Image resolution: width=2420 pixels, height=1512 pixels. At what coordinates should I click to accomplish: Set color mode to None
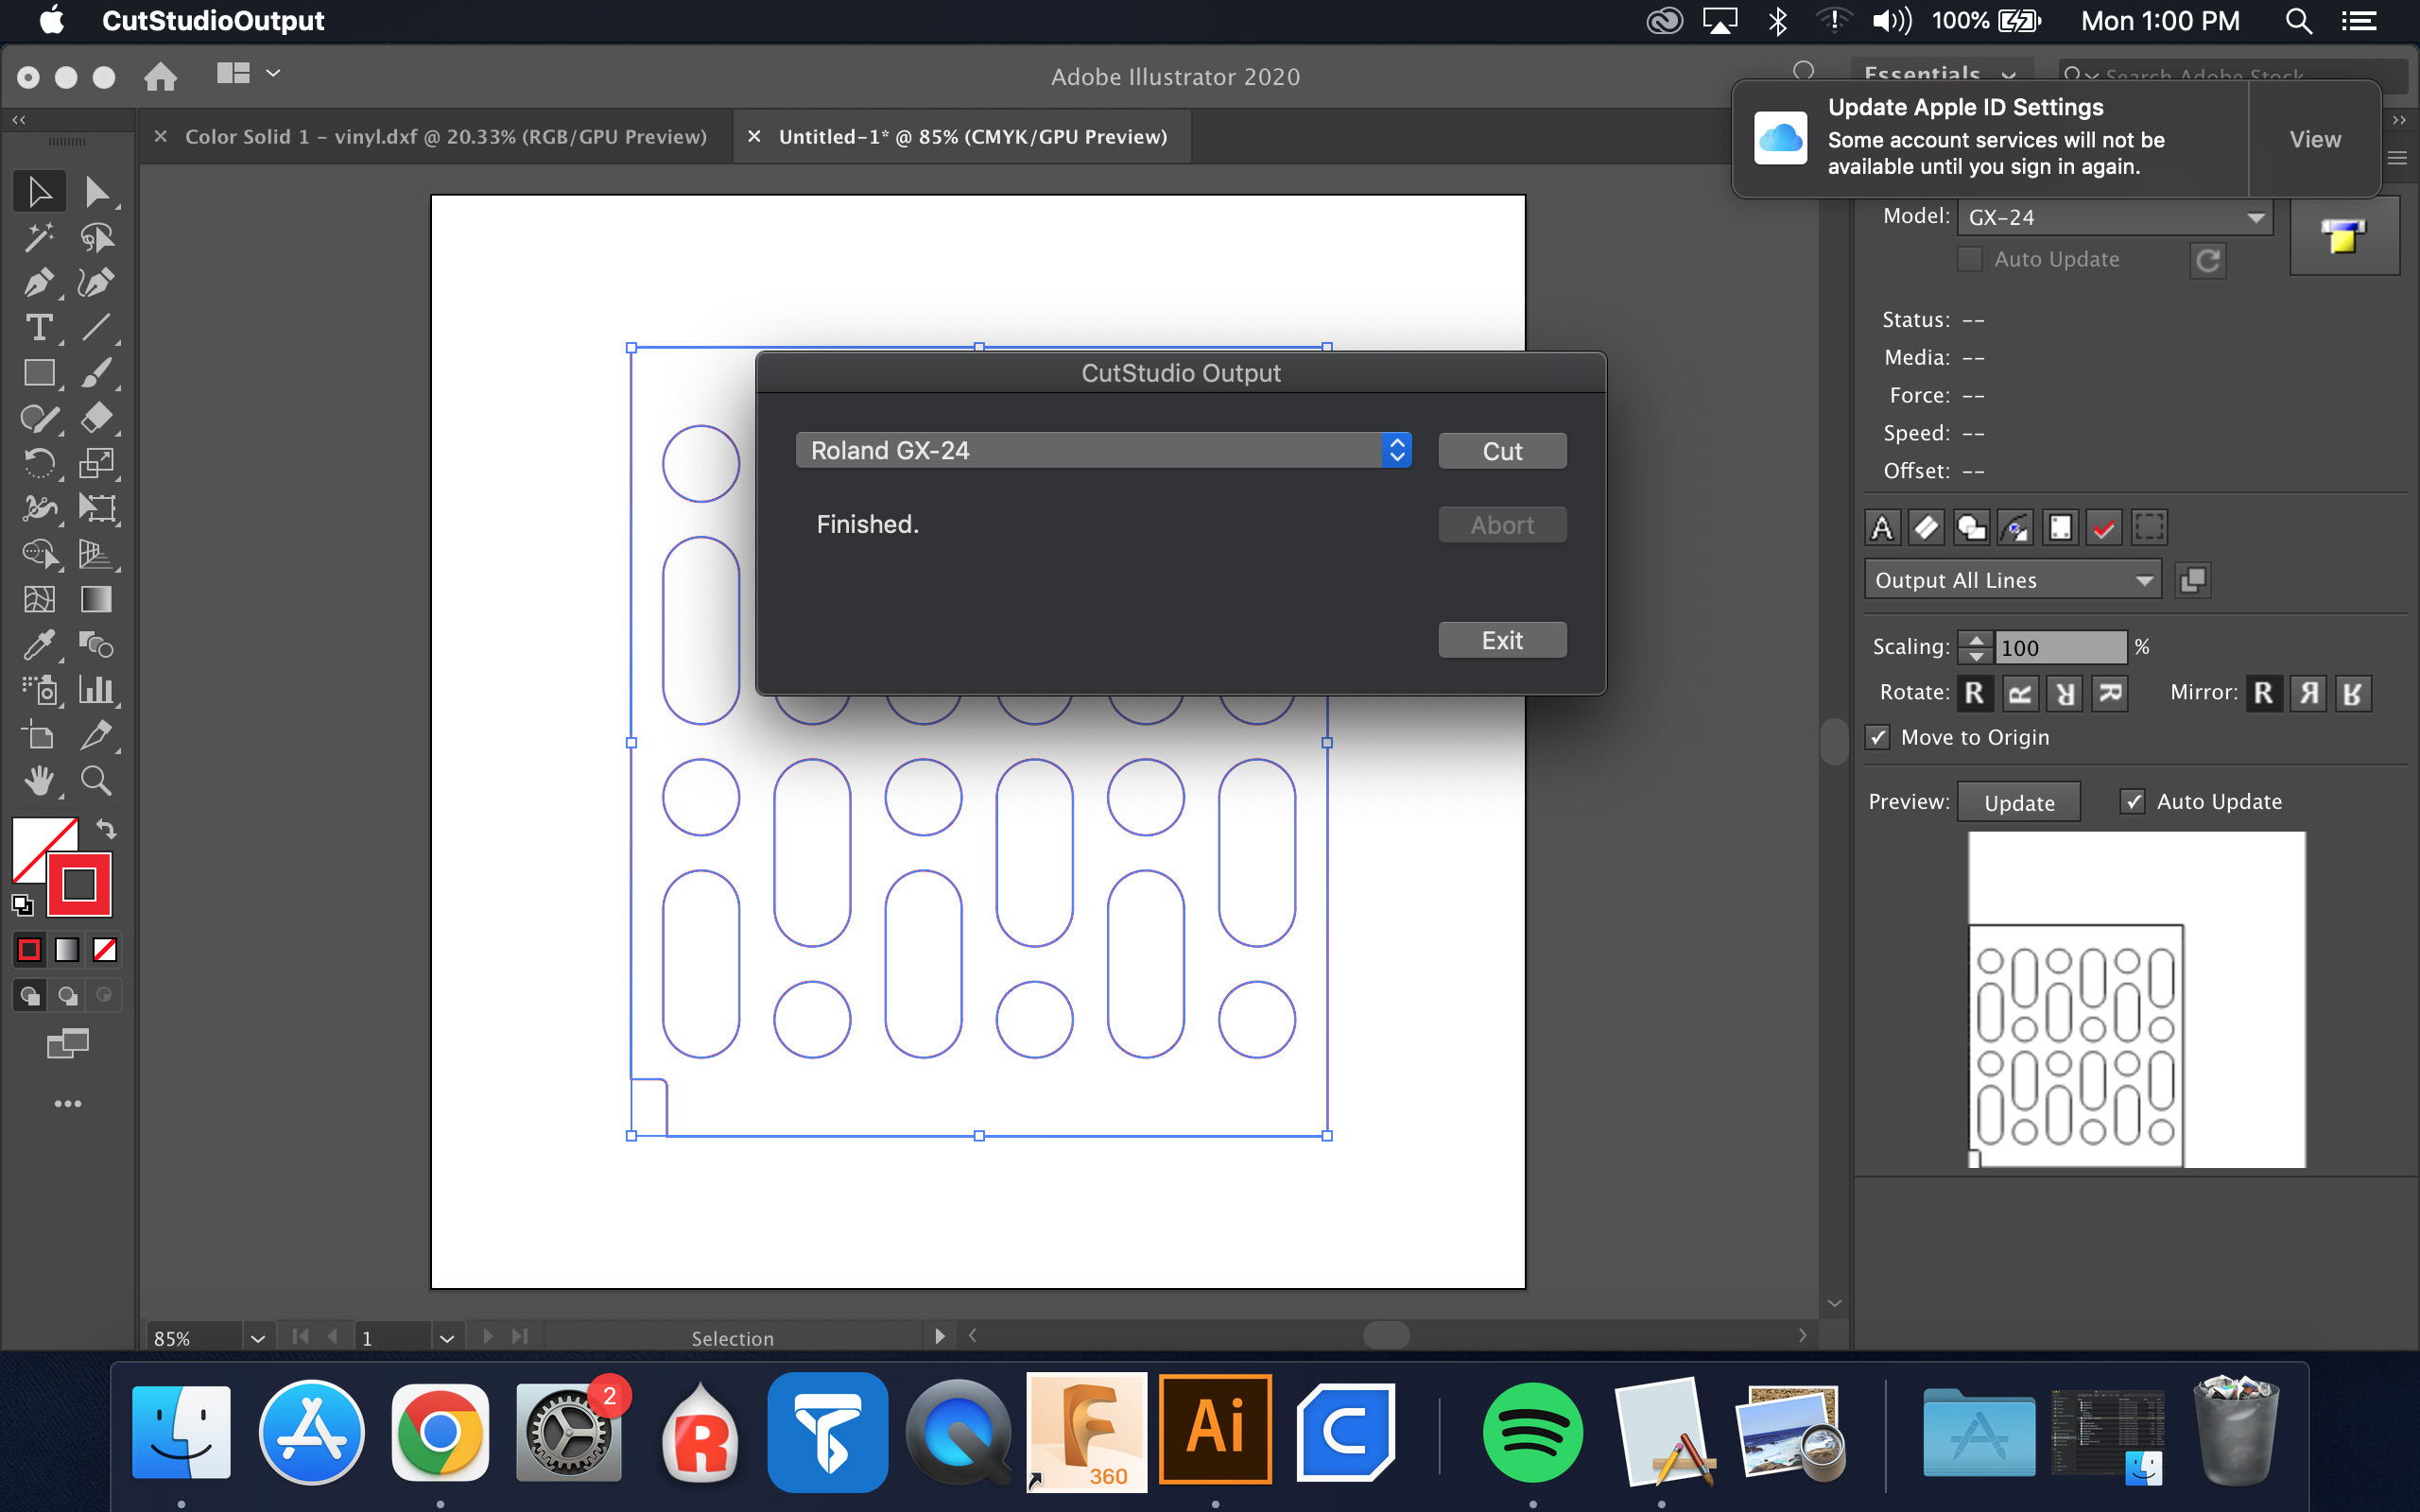(x=104, y=949)
